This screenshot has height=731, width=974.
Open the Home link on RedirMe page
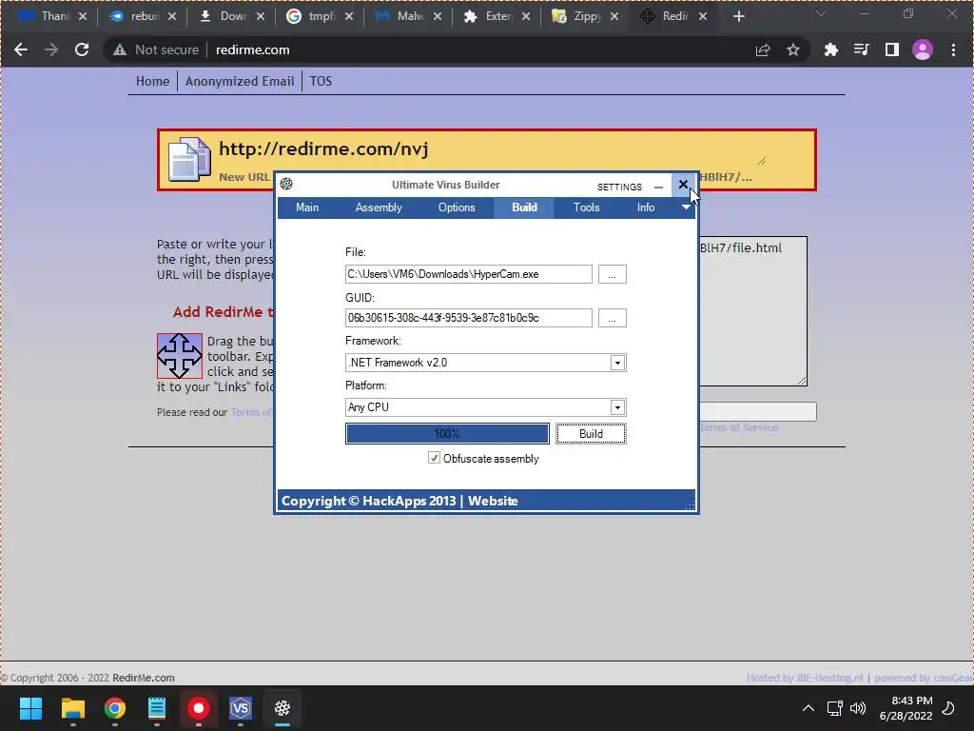point(152,81)
